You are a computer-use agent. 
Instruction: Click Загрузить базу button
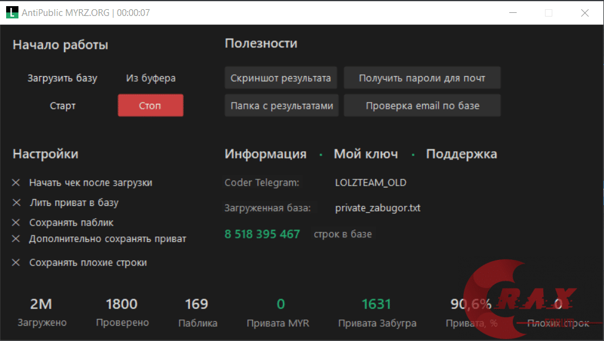coord(62,78)
